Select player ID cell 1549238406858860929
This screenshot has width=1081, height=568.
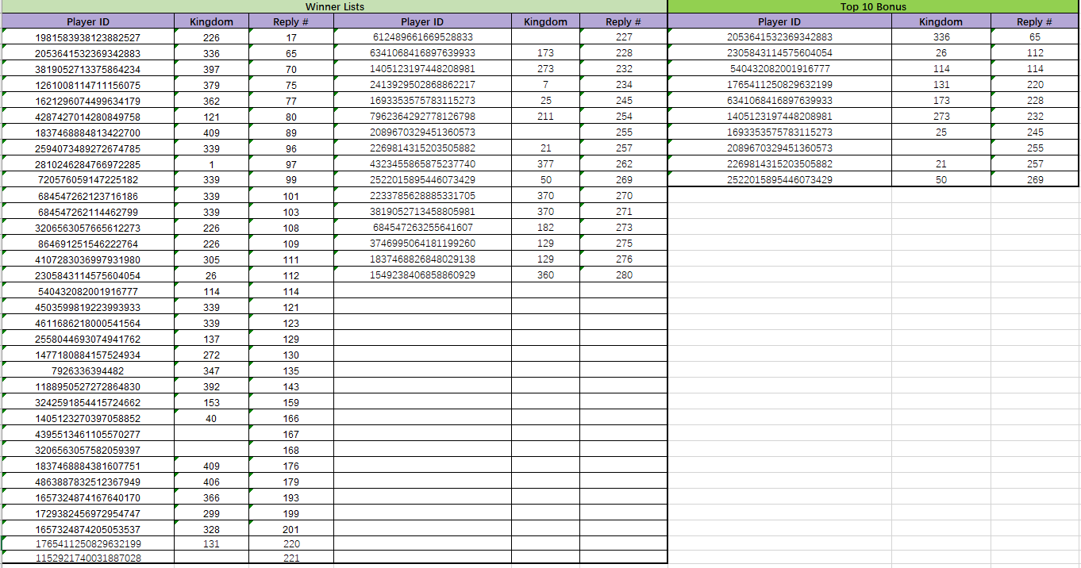point(422,275)
